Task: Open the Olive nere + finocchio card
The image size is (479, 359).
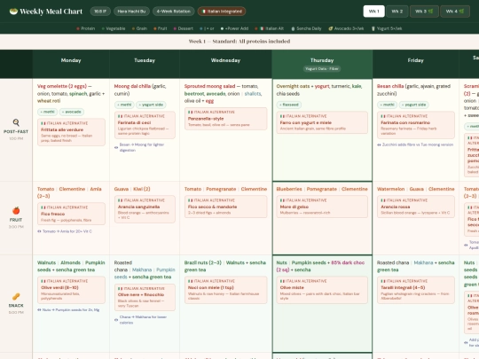Action: [x=145, y=297]
